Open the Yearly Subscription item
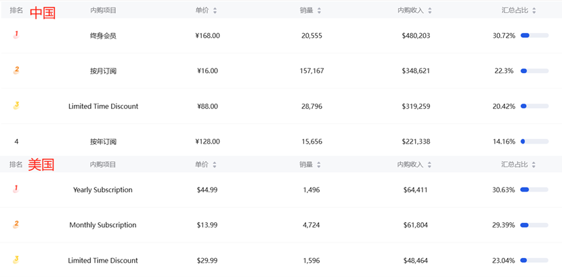This screenshot has width=562, height=277. point(103,190)
